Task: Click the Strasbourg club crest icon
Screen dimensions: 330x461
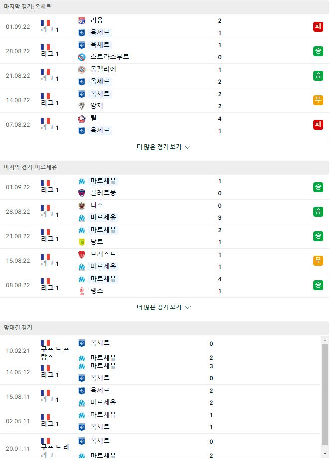Action: (x=82, y=57)
